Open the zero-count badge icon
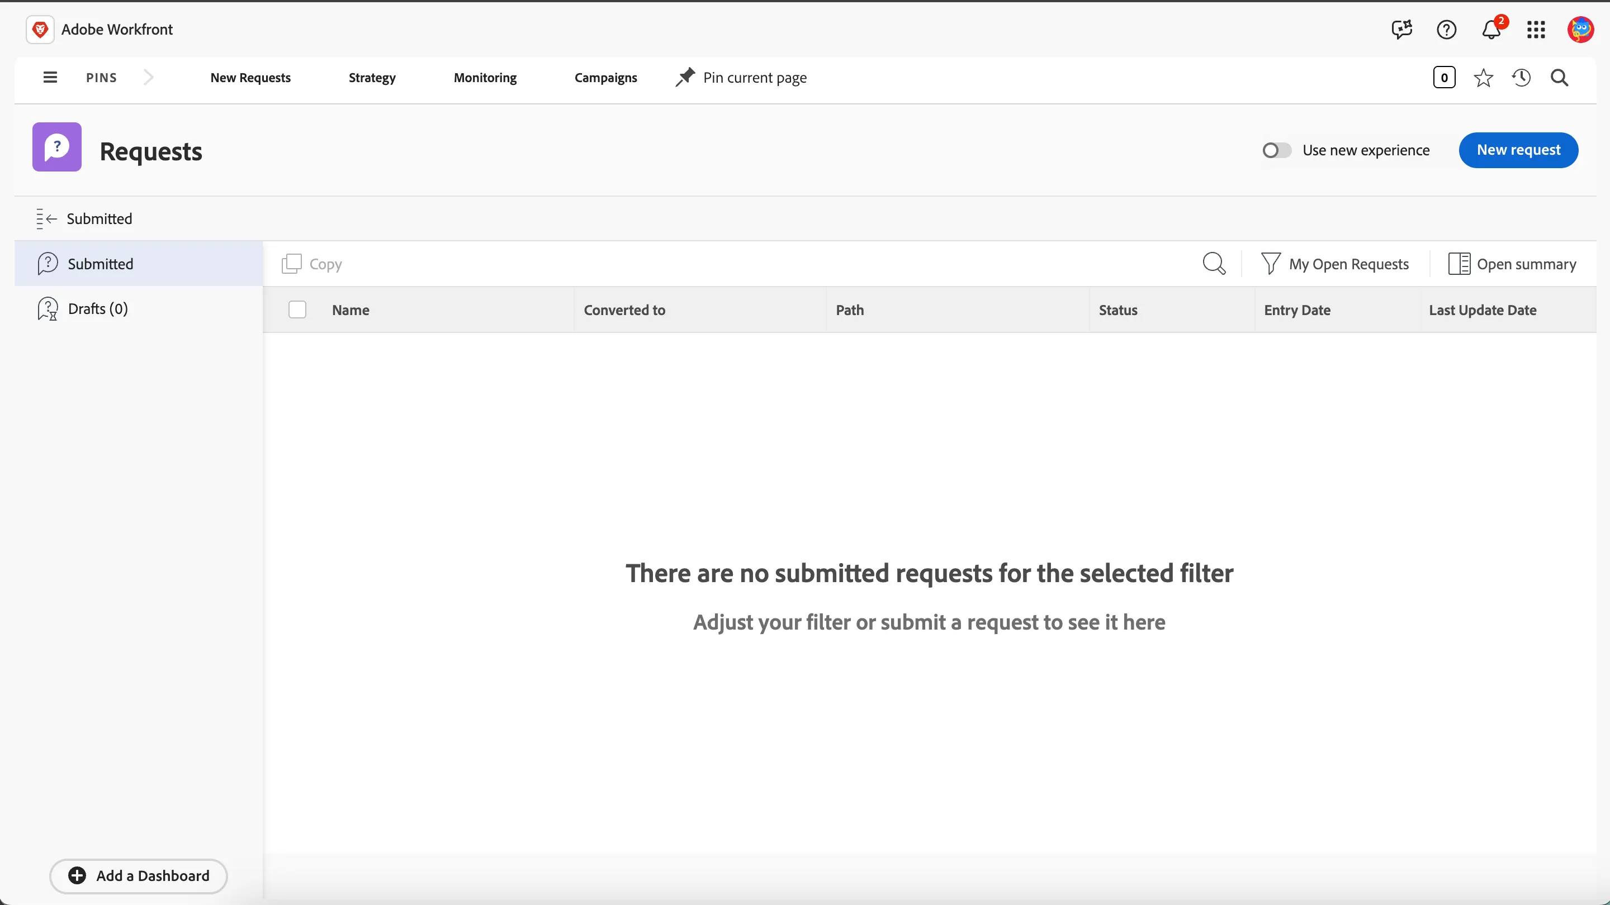Viewport: 1610px width, 905px height. click(1444, 78)
